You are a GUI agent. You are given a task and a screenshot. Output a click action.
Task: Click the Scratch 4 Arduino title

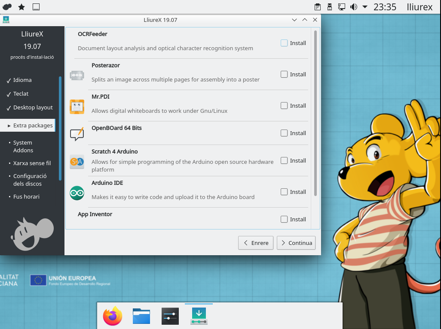114,151
